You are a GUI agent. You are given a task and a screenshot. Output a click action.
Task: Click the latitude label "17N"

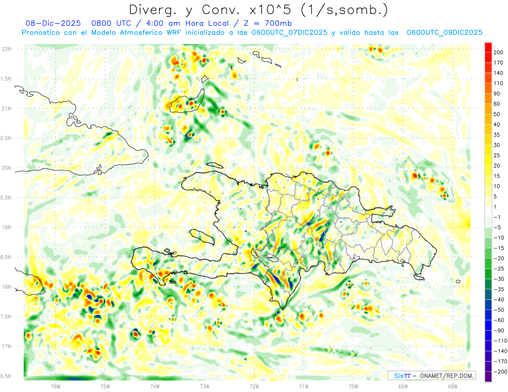7,346
